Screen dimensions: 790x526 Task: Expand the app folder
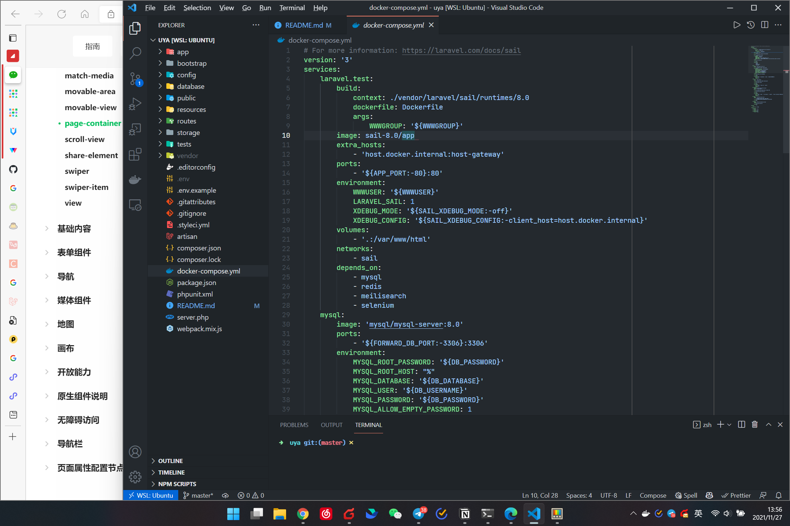coord(208,52)
